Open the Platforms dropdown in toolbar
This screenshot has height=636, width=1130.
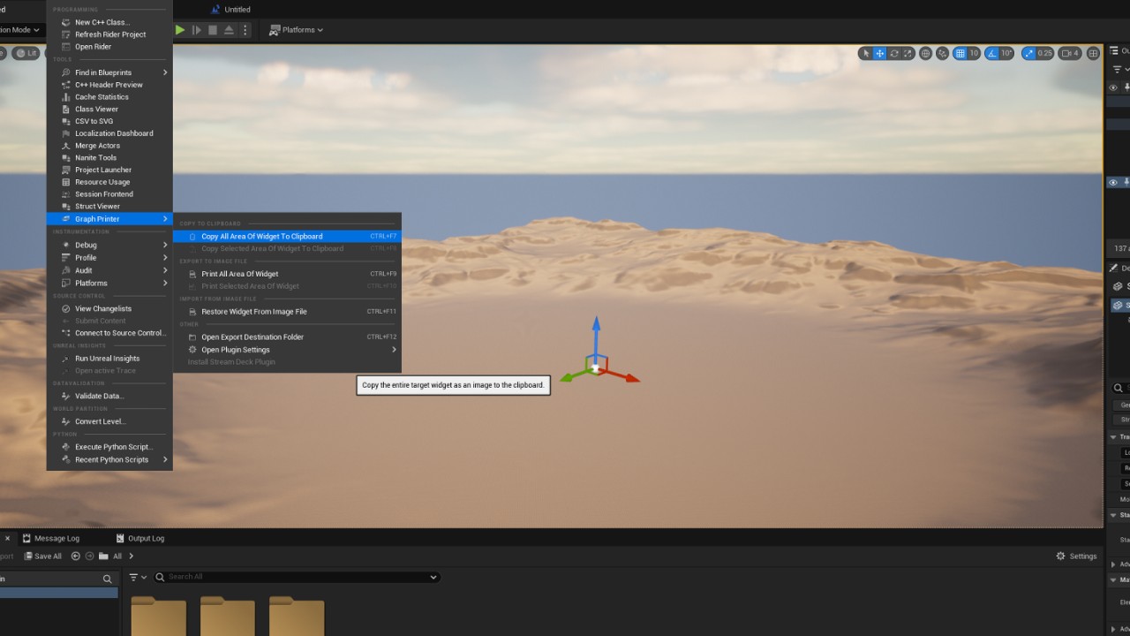[296, 30]
